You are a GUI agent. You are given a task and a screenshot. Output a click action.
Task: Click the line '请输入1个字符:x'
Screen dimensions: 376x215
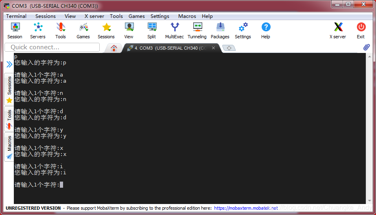39,148
